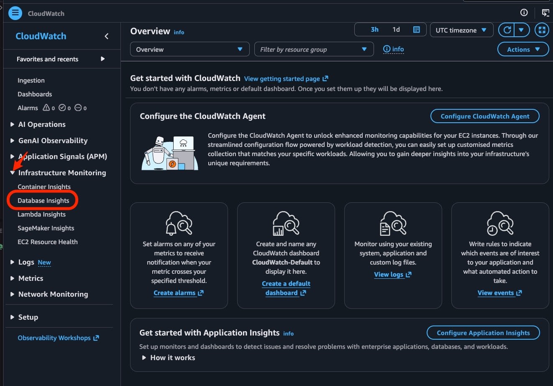Follow the Create alarms link
The image size is (553, 386).
179,293
